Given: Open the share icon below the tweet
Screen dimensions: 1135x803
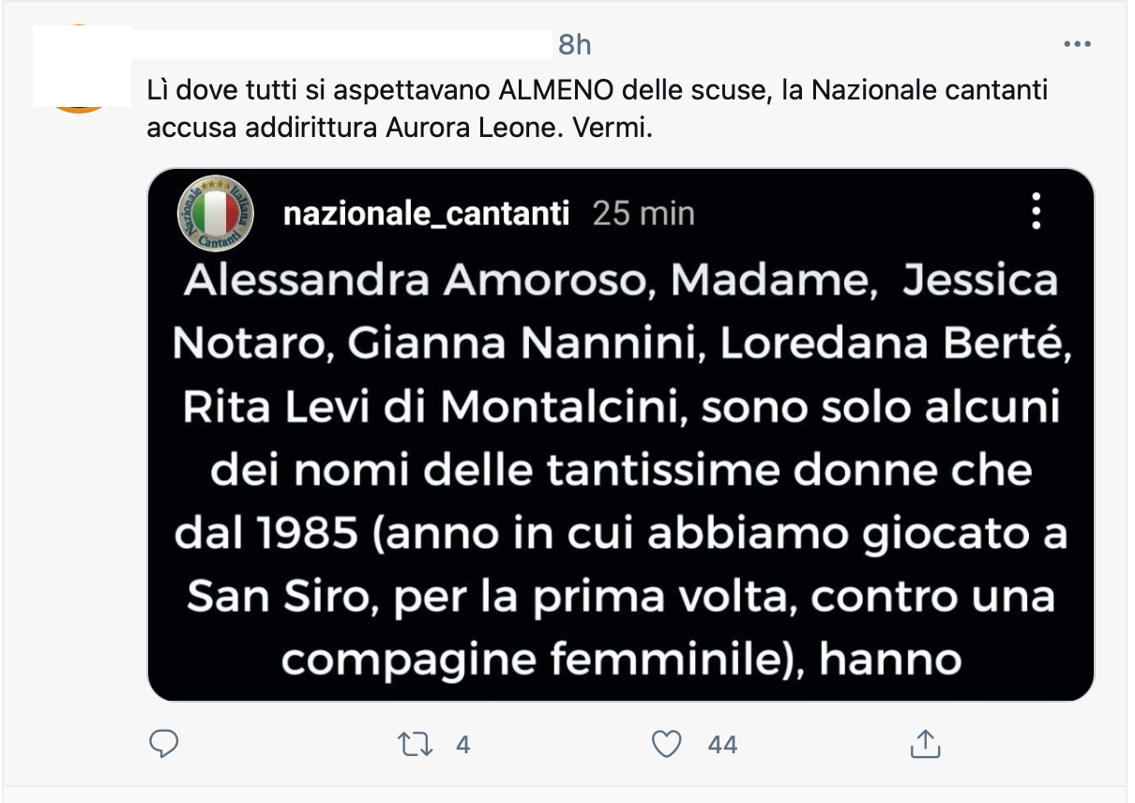Looking at the screenshot, I should click(x=925, y=745).
